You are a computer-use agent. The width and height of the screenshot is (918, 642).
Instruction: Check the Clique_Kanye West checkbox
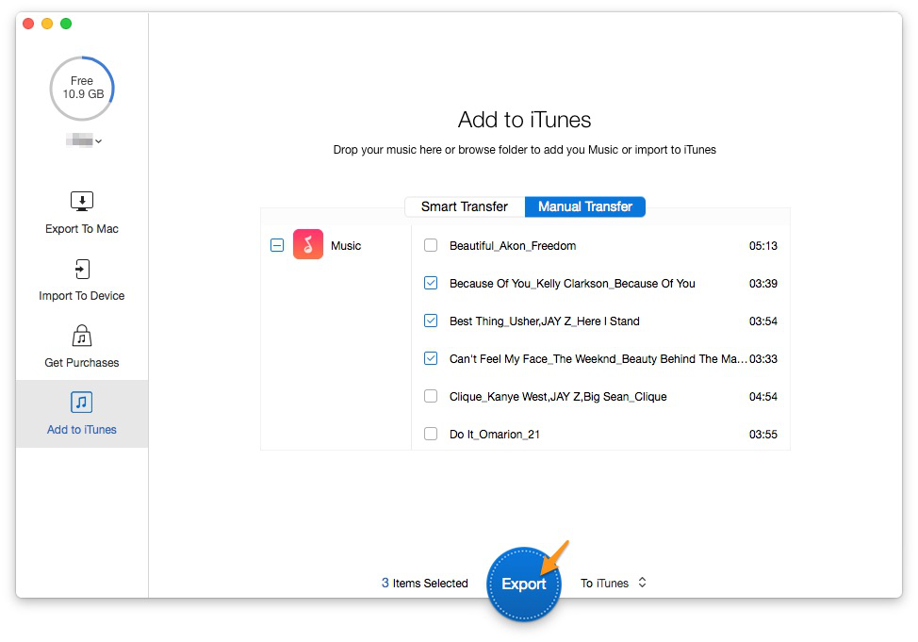pos(431,397)
